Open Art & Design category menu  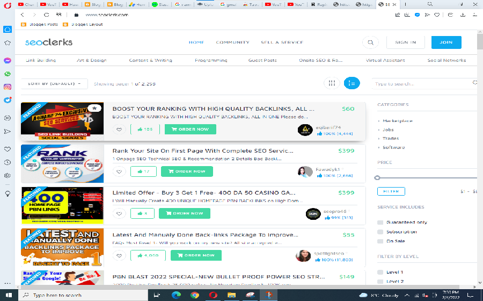(91, 60)
